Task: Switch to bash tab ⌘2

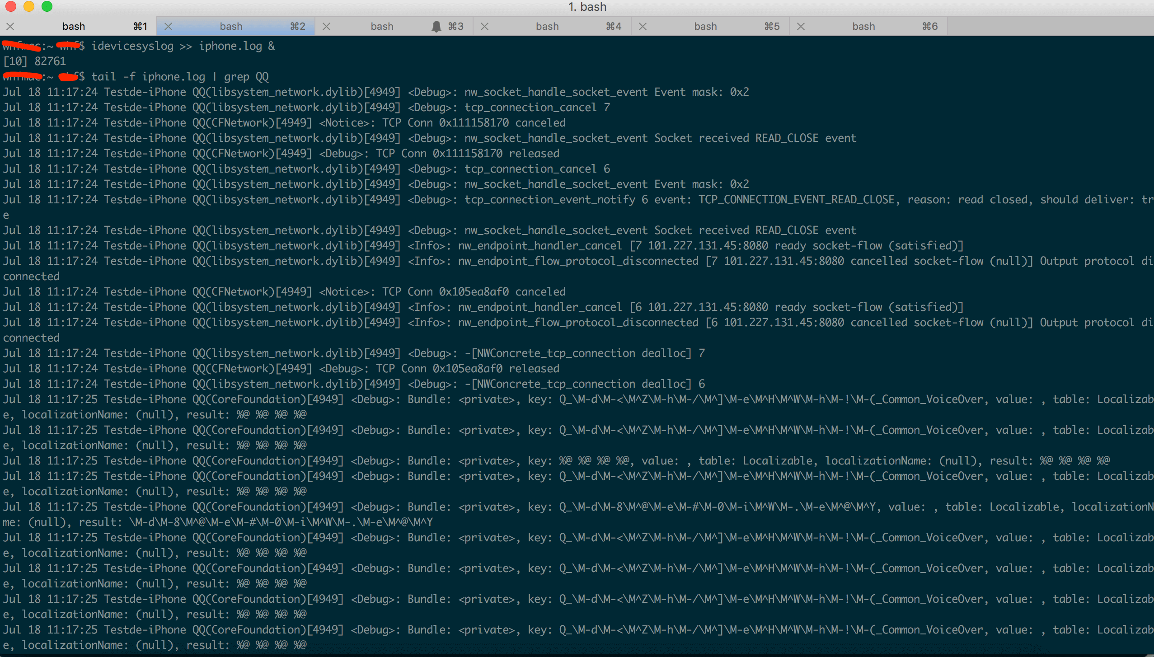Action: click(x=231, y=27)
